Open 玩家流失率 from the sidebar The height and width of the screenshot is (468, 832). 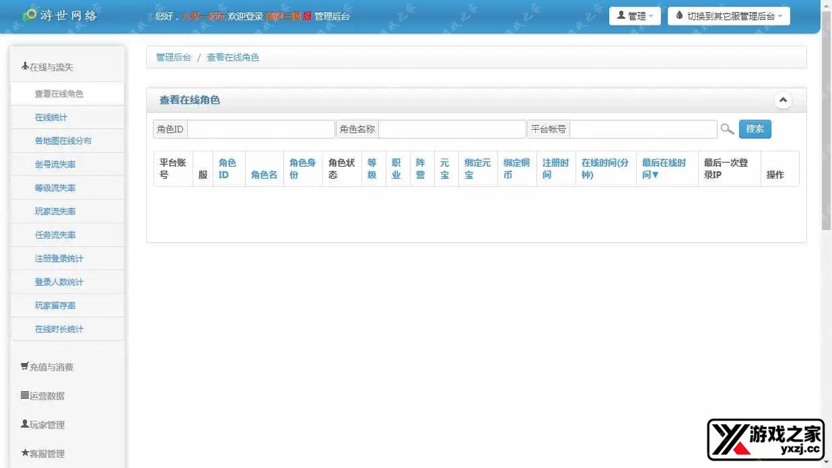coord(55,211)
